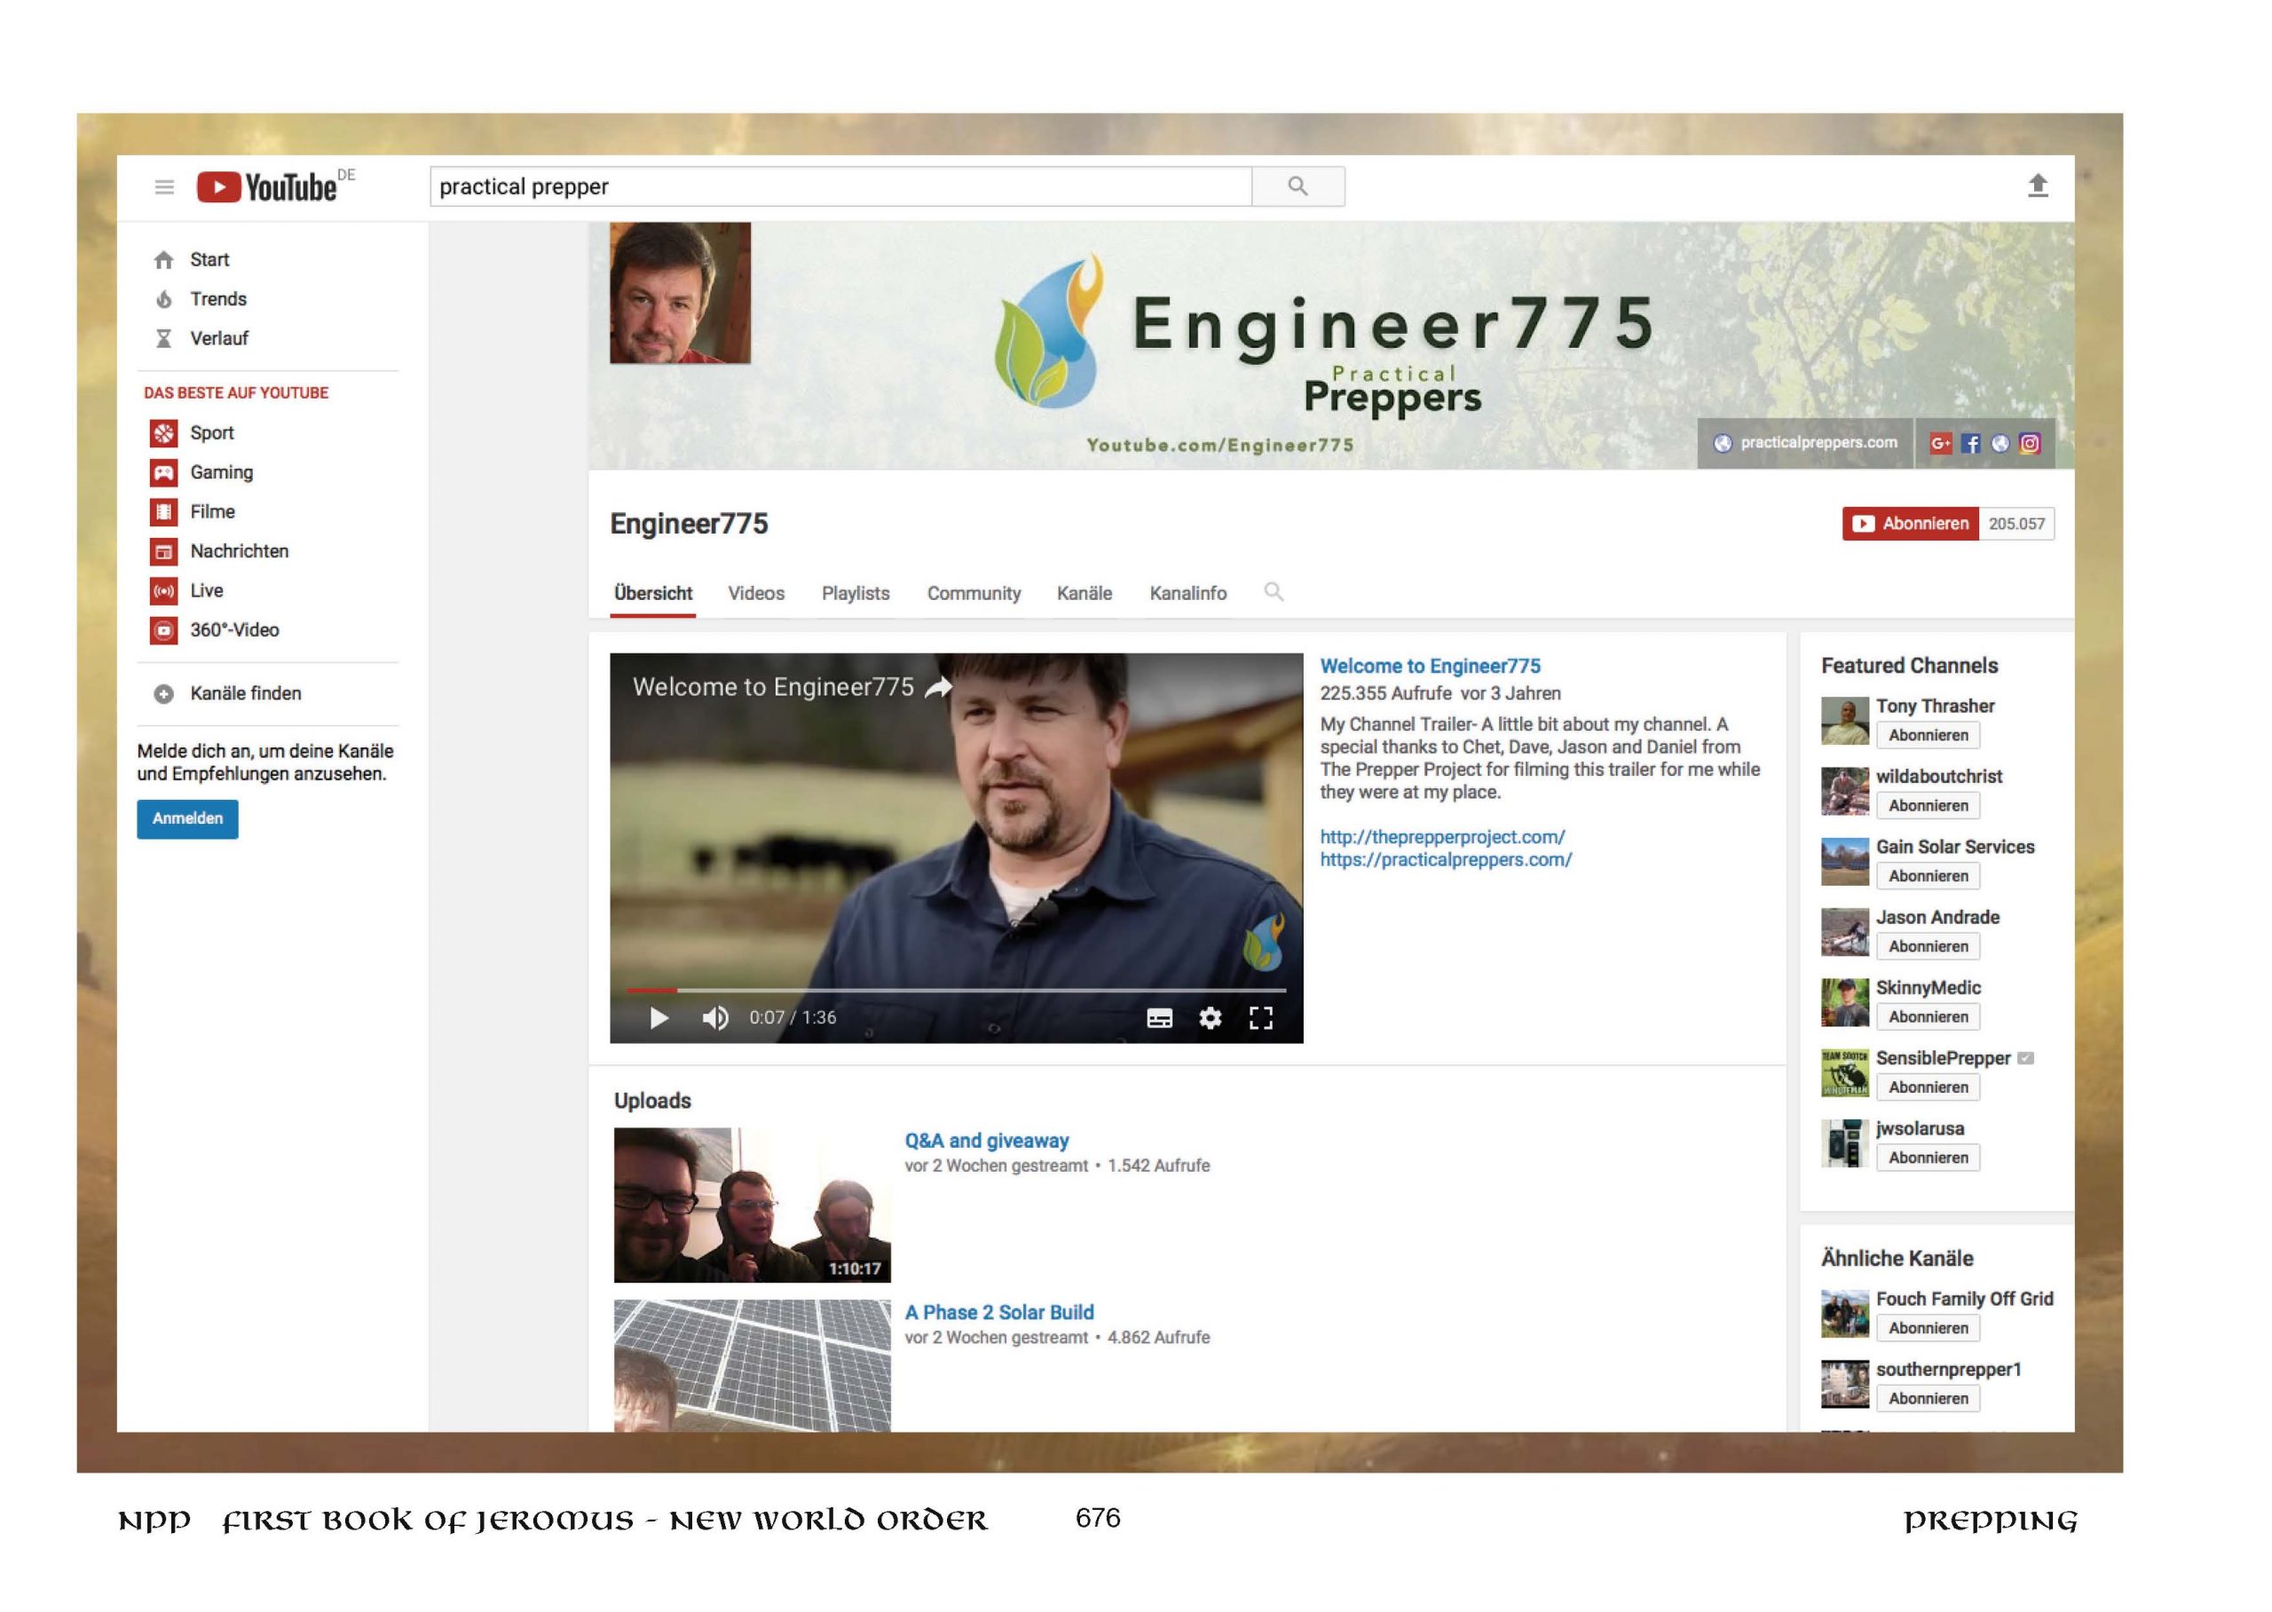Click the upload arrow icon
2272x1612 pixels.
tap(2037, 186)
